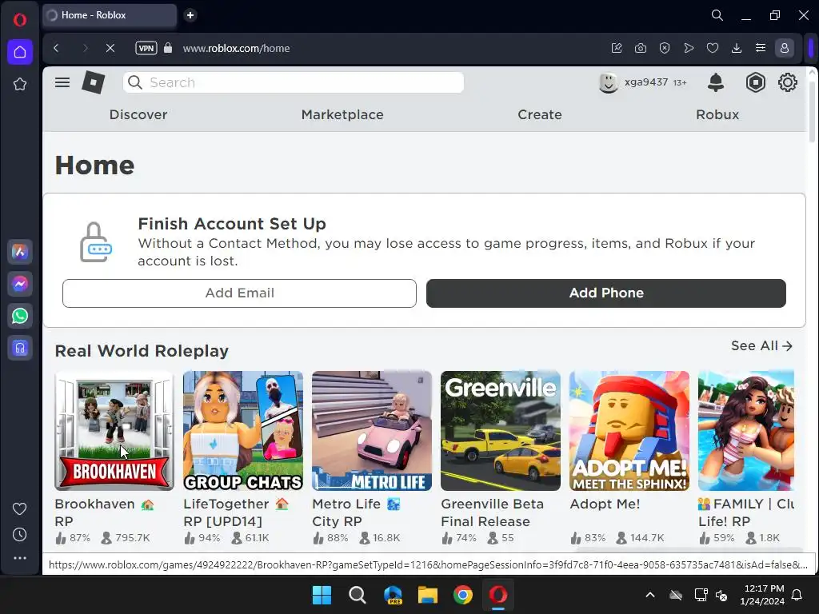Screen dimensions: 819x614
Task: Click the Roblox logo icon
Action: (x=94, y=82)
